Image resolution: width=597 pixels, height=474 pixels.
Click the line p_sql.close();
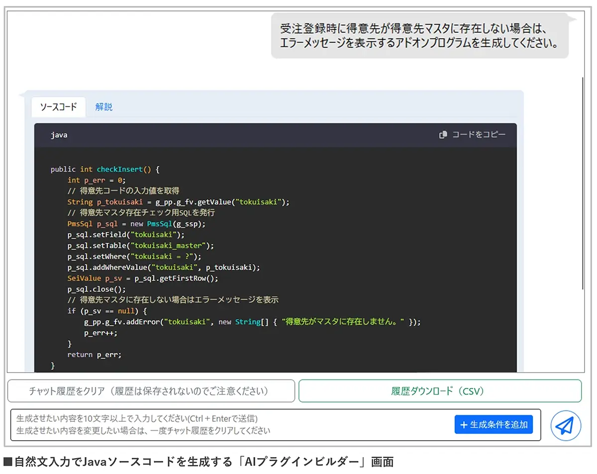point(97,289)
